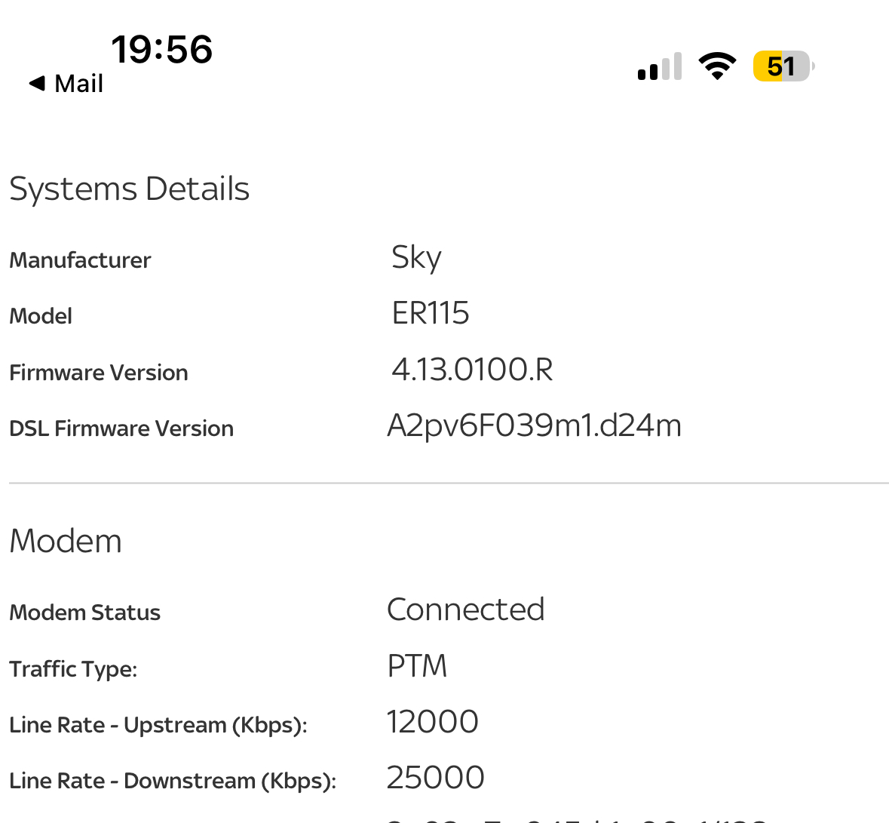The image size is (889, 823).
Task: Tap the back arrow to Mail
Action: [37, 83]
